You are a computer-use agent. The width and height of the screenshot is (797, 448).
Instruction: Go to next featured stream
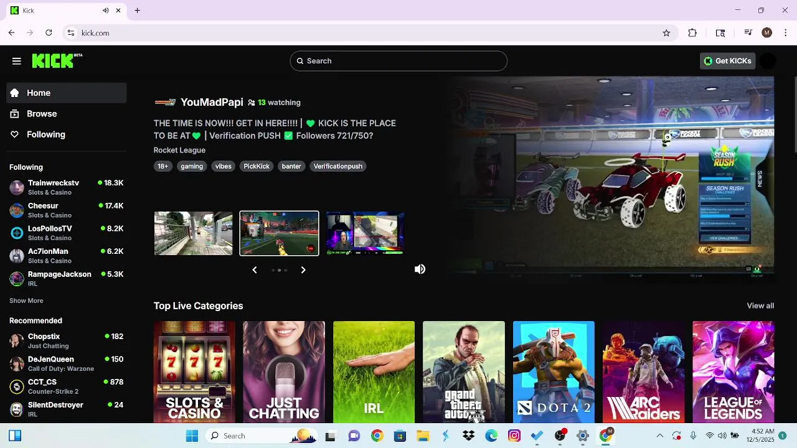(303, 270)
